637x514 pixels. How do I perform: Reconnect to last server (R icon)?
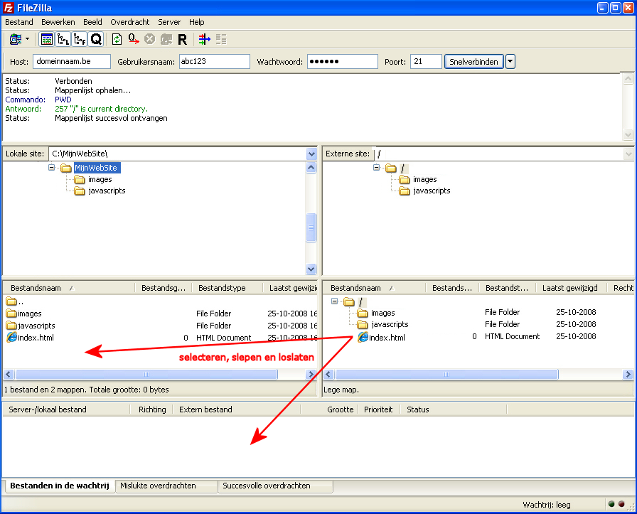183,39
